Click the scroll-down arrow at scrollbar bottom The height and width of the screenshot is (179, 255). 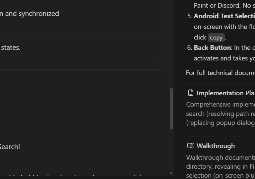tap(171, 173)
